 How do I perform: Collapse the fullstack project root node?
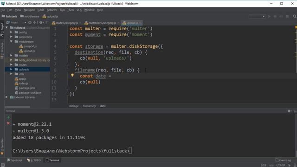6,28
